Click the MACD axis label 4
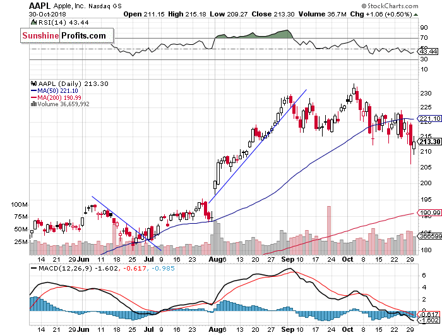Viewport: 442px width, 335px height. 424,288
